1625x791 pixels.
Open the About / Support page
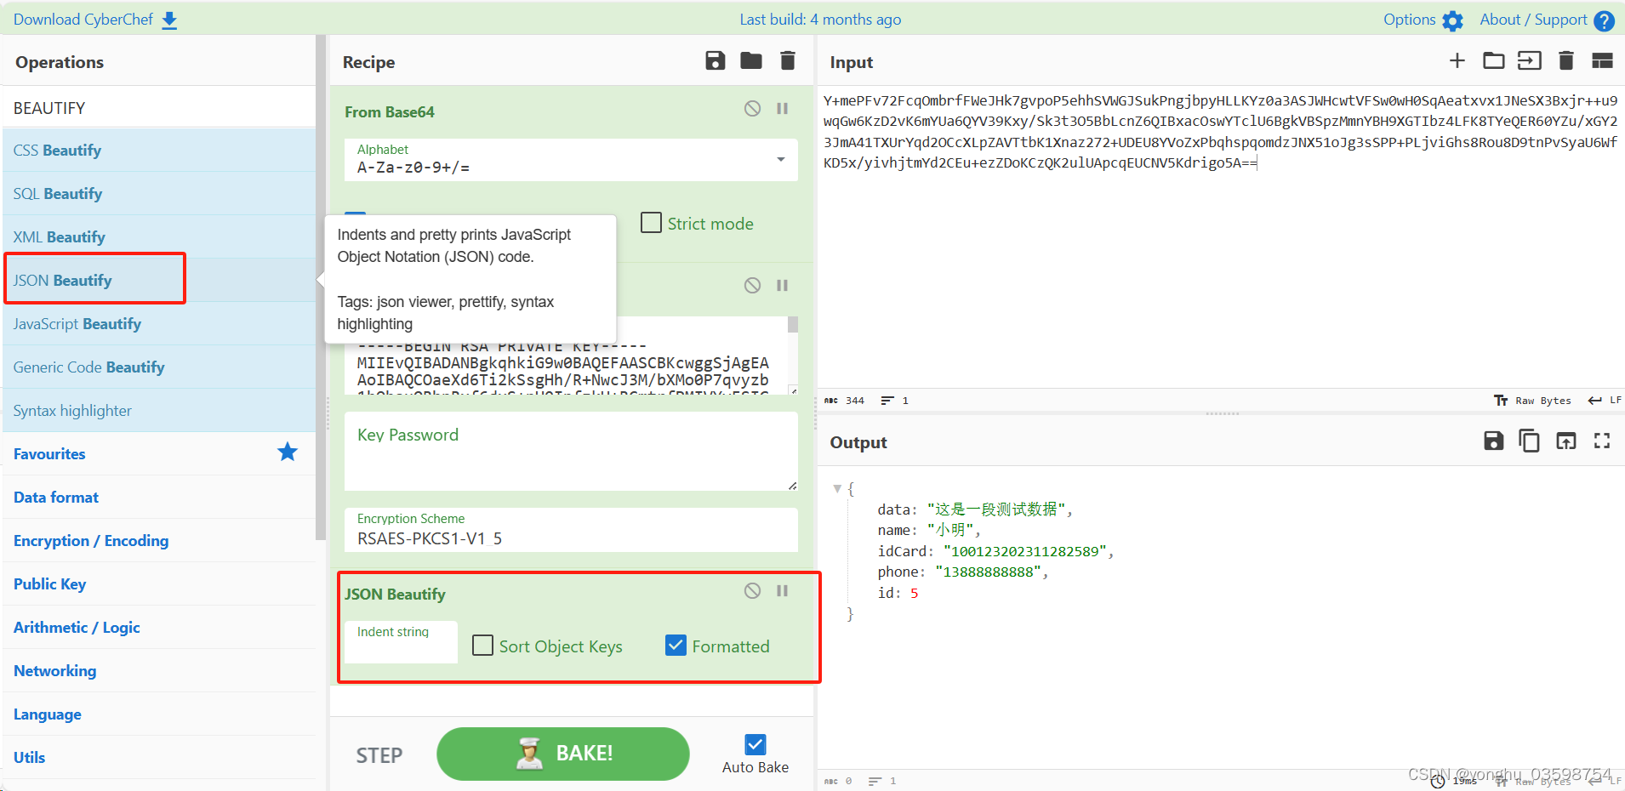1531,19
